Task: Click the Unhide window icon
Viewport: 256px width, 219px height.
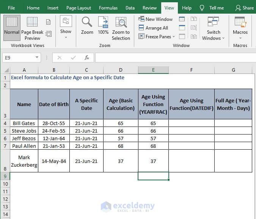Action: coord(182,36)
